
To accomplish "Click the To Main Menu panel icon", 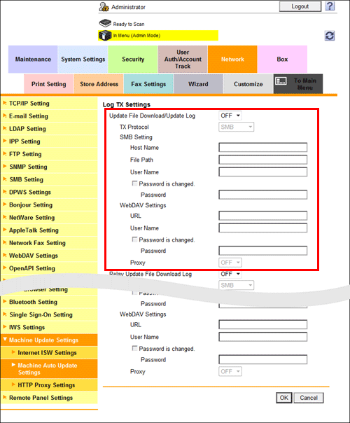I will [281, 81].
